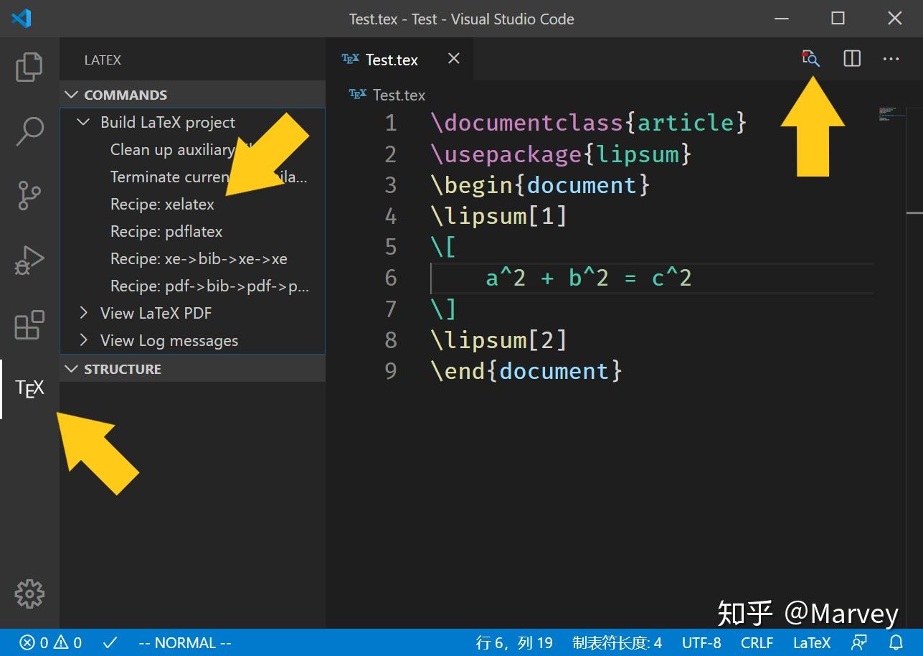Click the Extensions icon in activity bar

tap(29, 324)
